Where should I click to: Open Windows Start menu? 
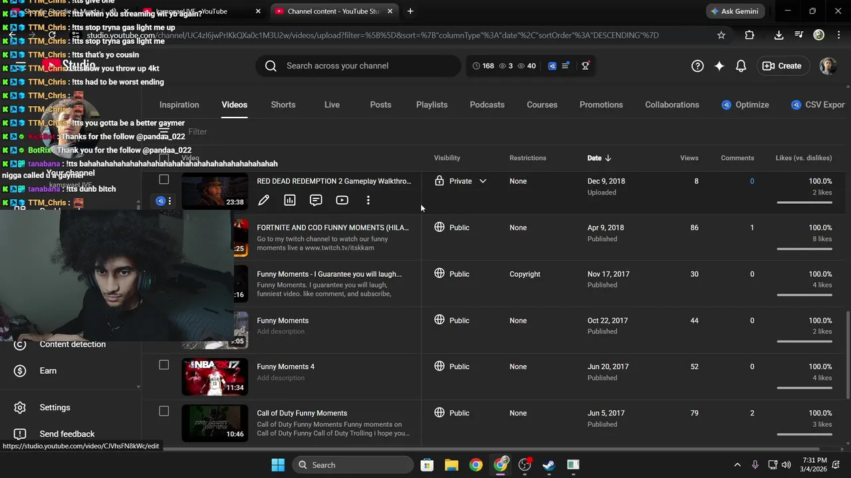coord(278,465)
